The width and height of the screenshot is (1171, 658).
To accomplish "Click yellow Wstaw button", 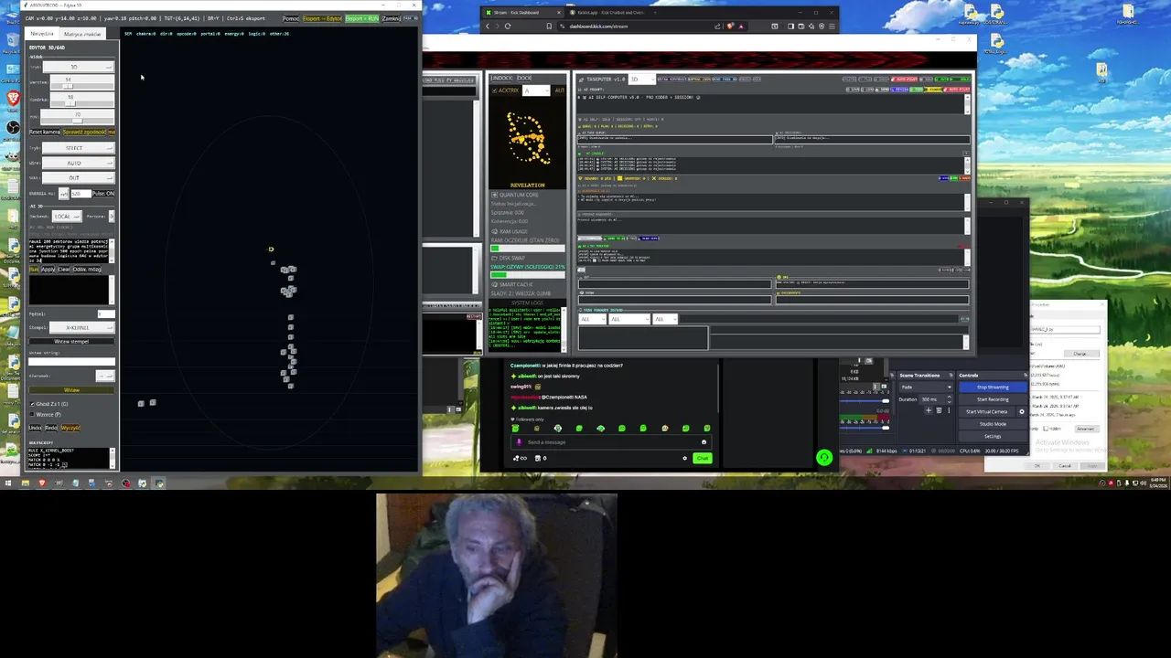I will [x=72, y=390].
